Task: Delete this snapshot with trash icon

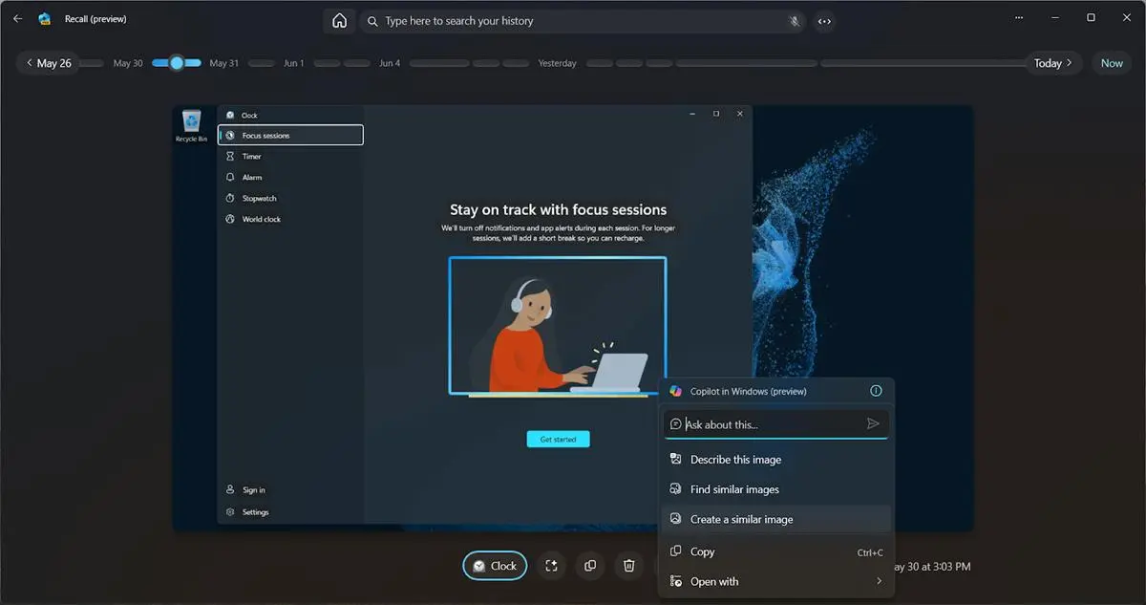Action: tap(628, 566)
